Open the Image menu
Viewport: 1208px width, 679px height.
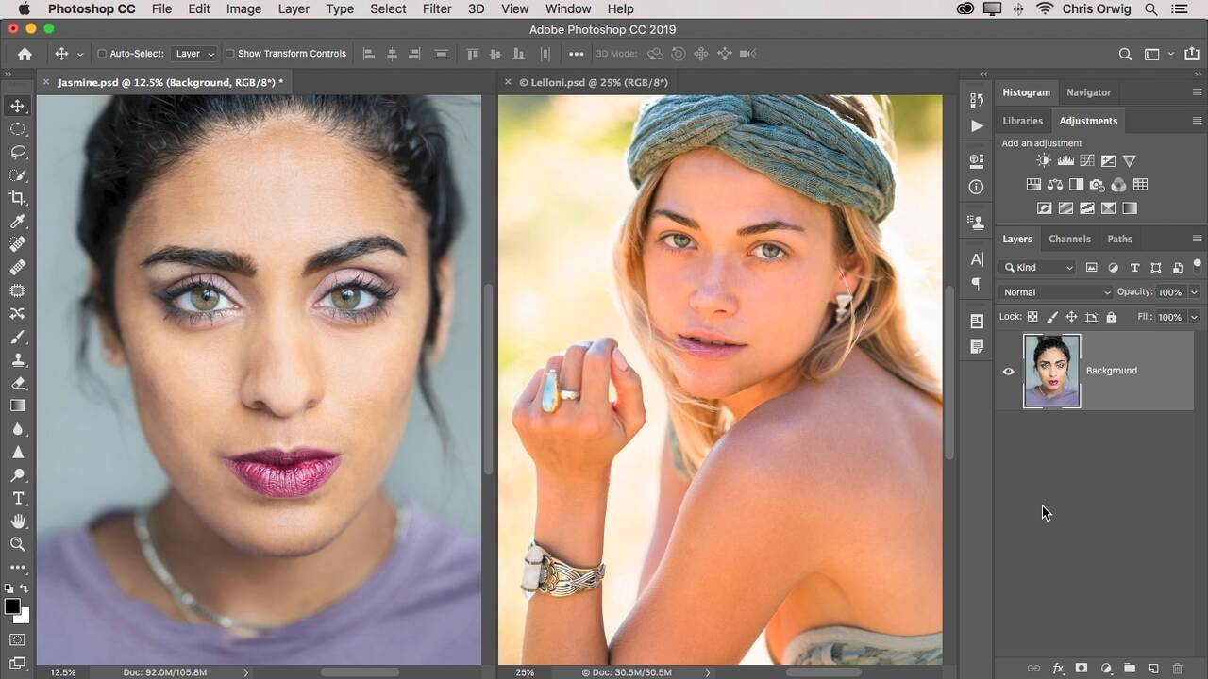click(243, 8)
